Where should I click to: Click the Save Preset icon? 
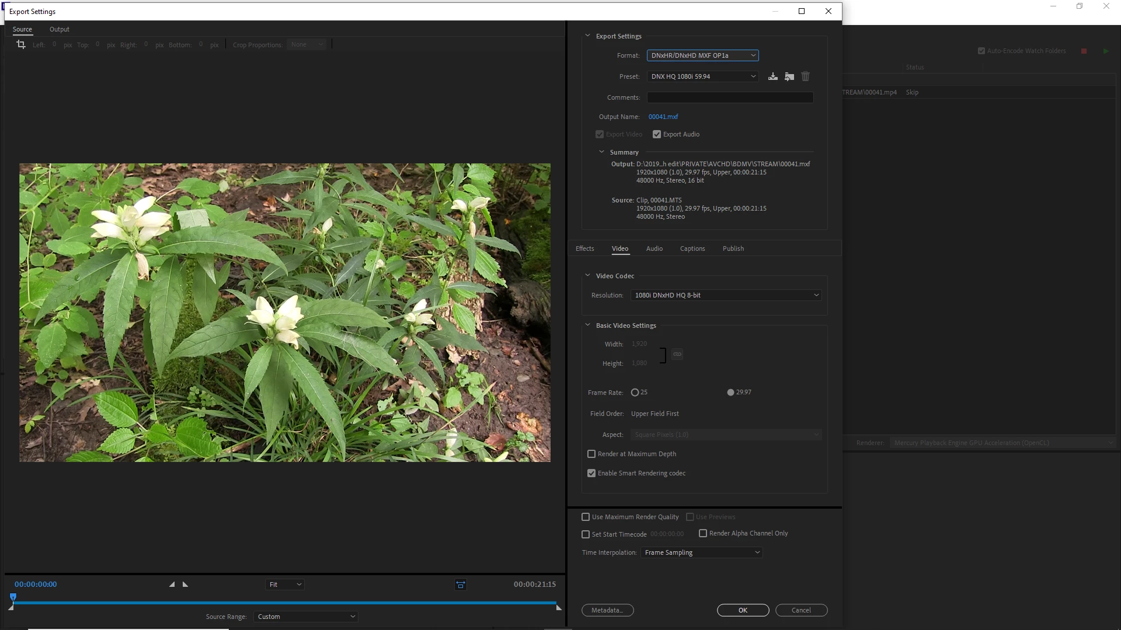click(772, 76)
